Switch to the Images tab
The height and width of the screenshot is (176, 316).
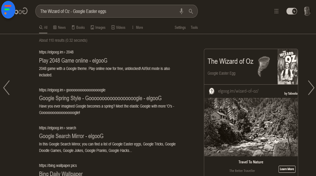[98, 28]
